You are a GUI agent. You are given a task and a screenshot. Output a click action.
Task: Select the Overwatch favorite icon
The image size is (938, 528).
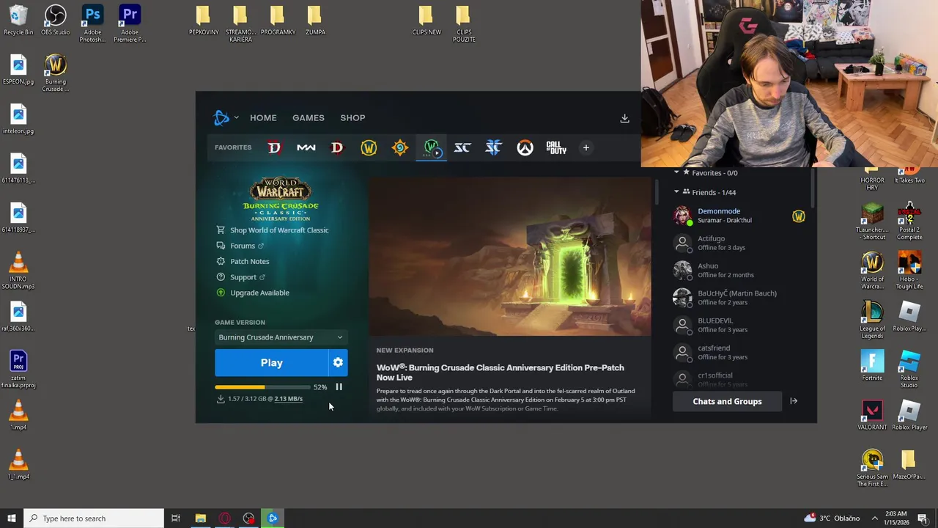pos(525,147)
